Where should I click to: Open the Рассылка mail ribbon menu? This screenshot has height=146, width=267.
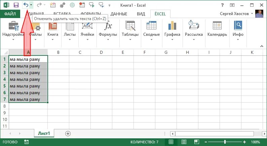click(x=194, y=30)
